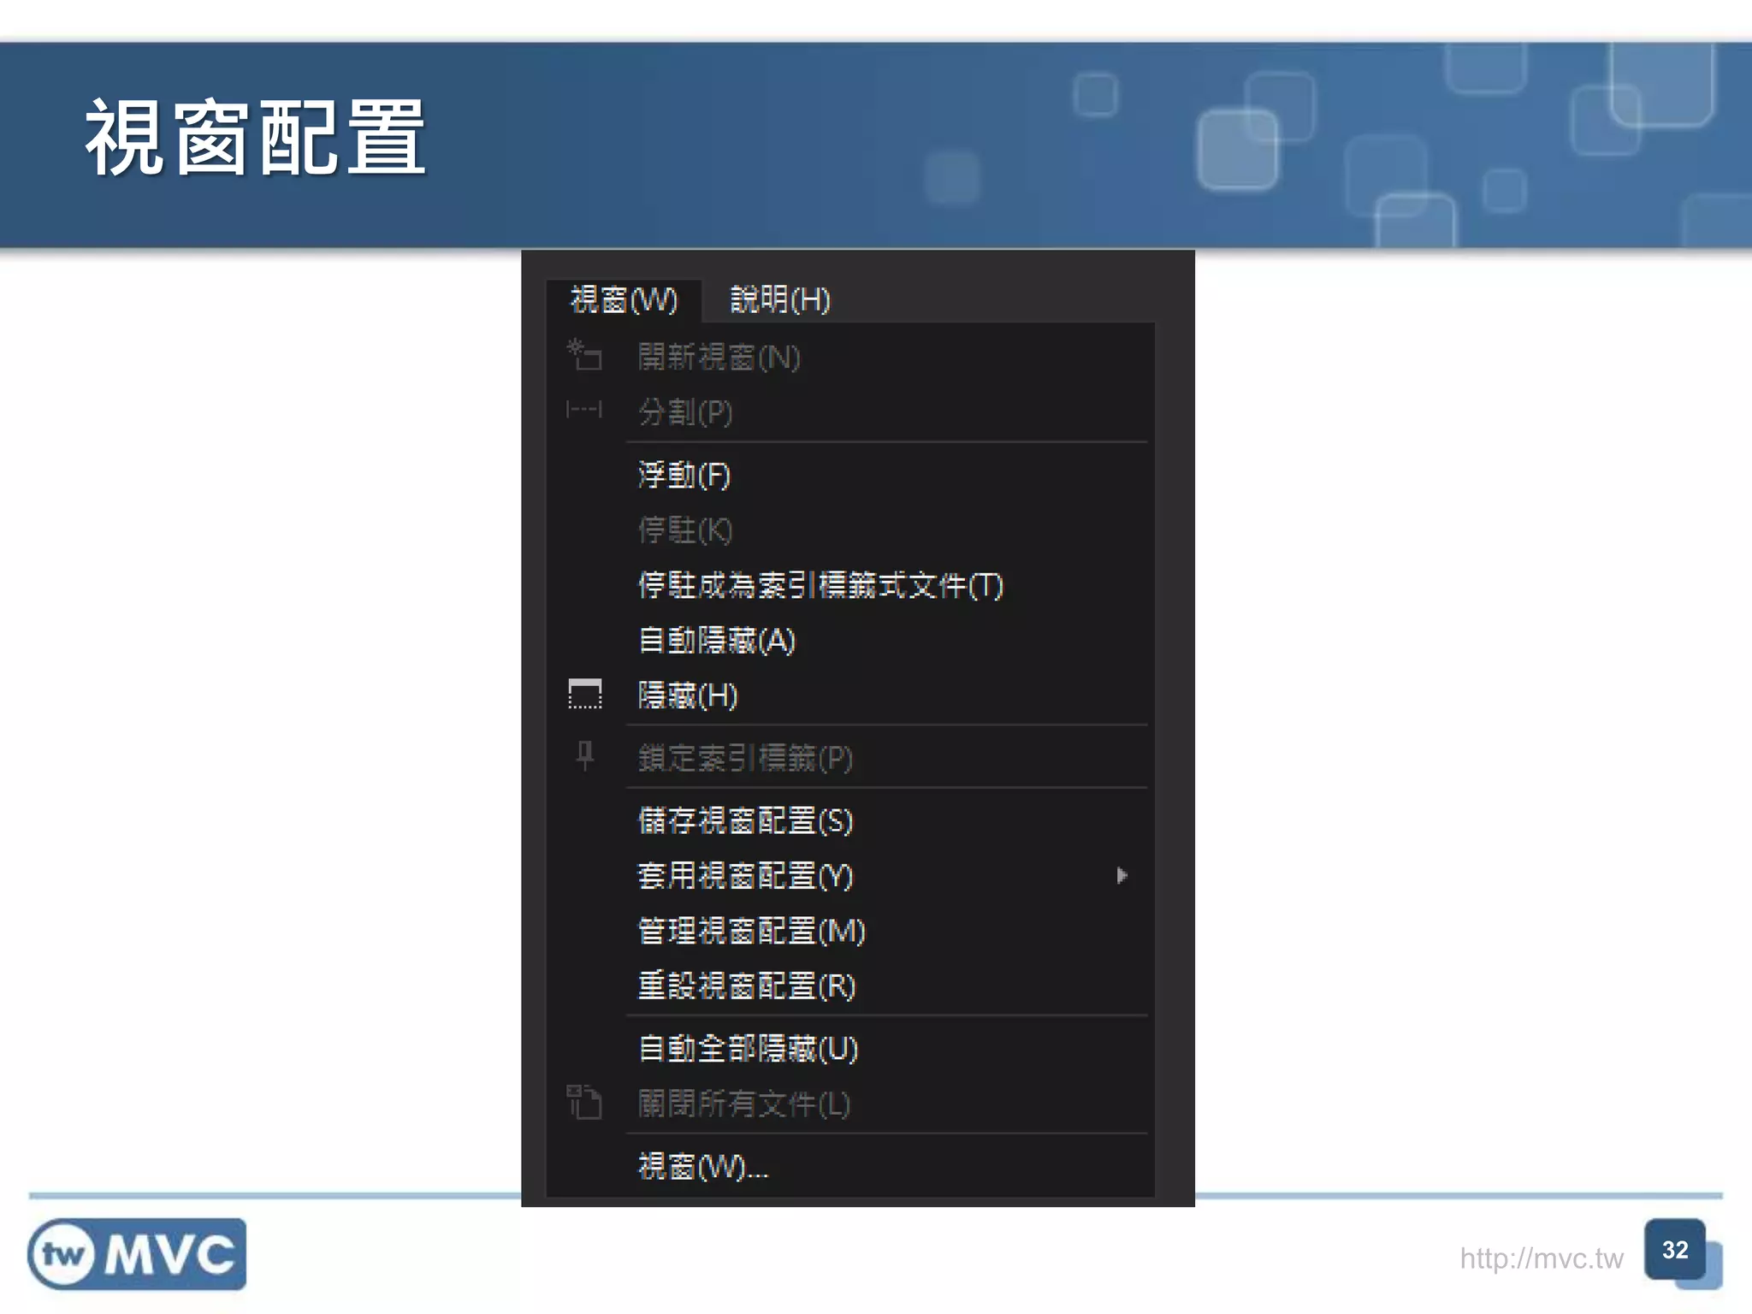Click the pin icon beside 鎖定索引標籤
1752x1314 pixels.
[x=585, y=756]
